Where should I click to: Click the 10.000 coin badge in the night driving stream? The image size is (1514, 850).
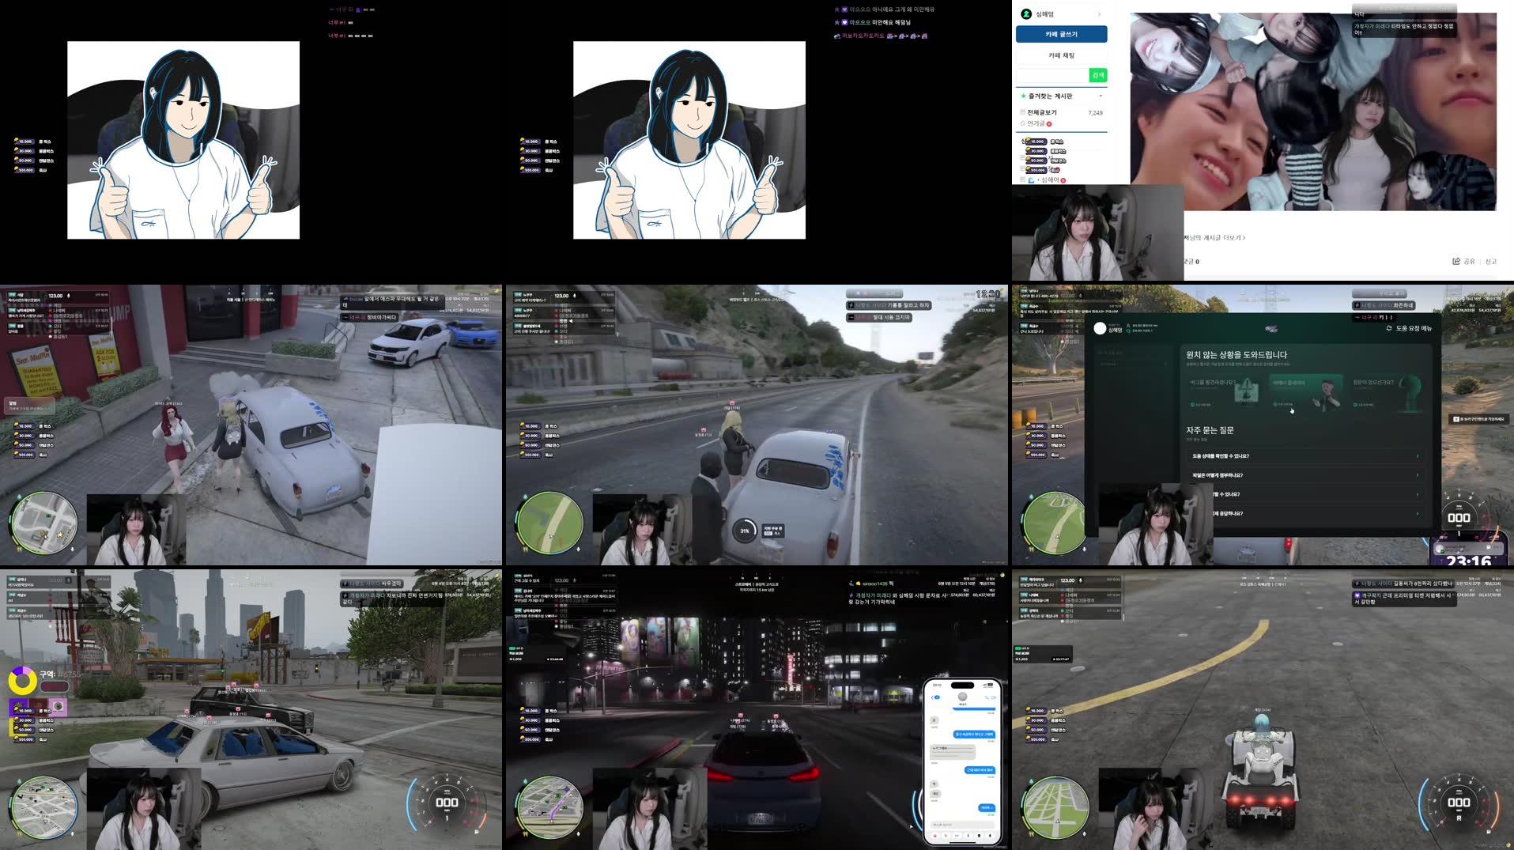tap(530, 711)
